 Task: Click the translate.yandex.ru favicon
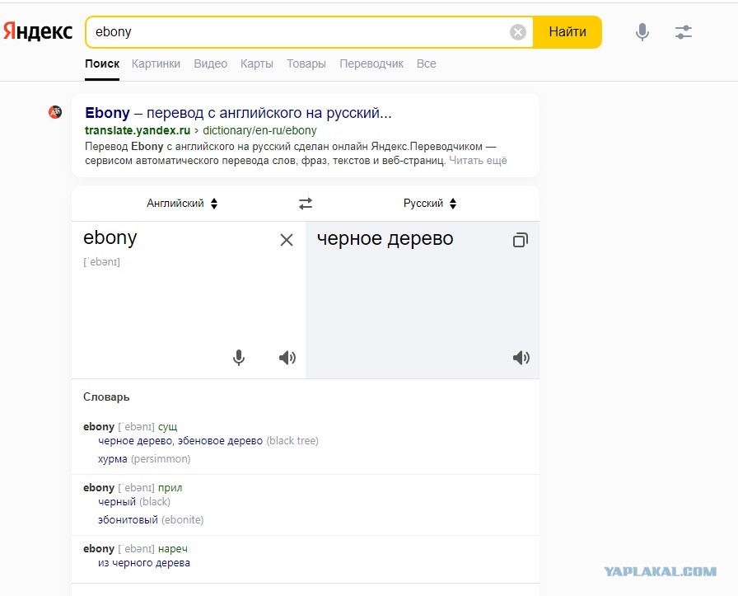(55, 112)
